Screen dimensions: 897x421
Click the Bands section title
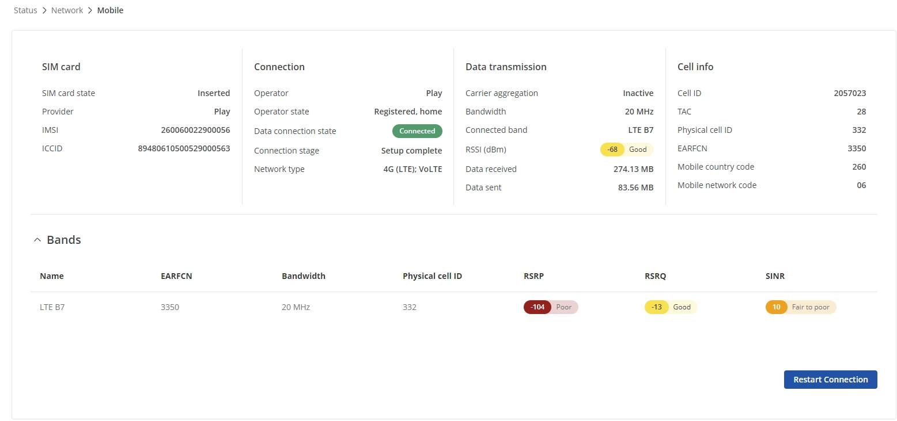[x=64, y=240]
